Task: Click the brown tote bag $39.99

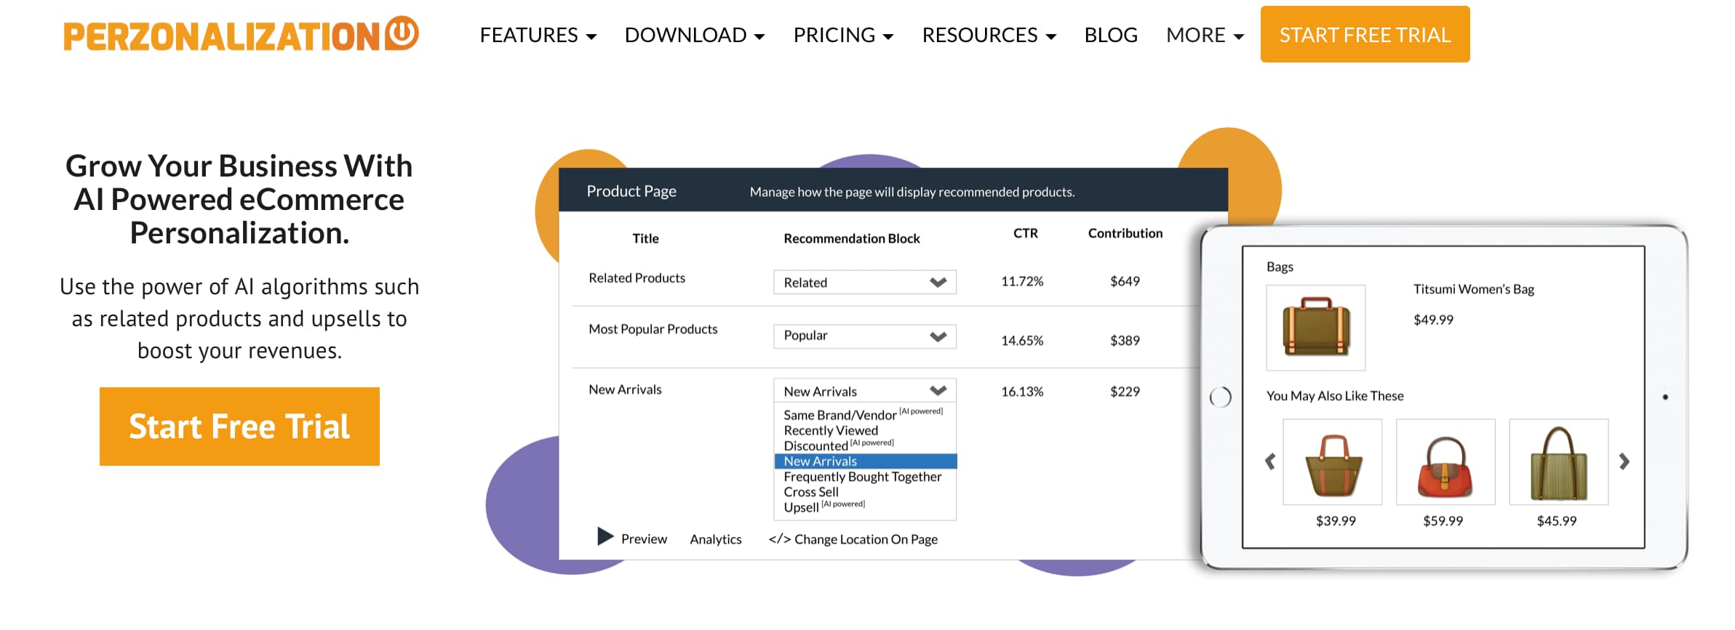Action: click(x=1332, y=463)
